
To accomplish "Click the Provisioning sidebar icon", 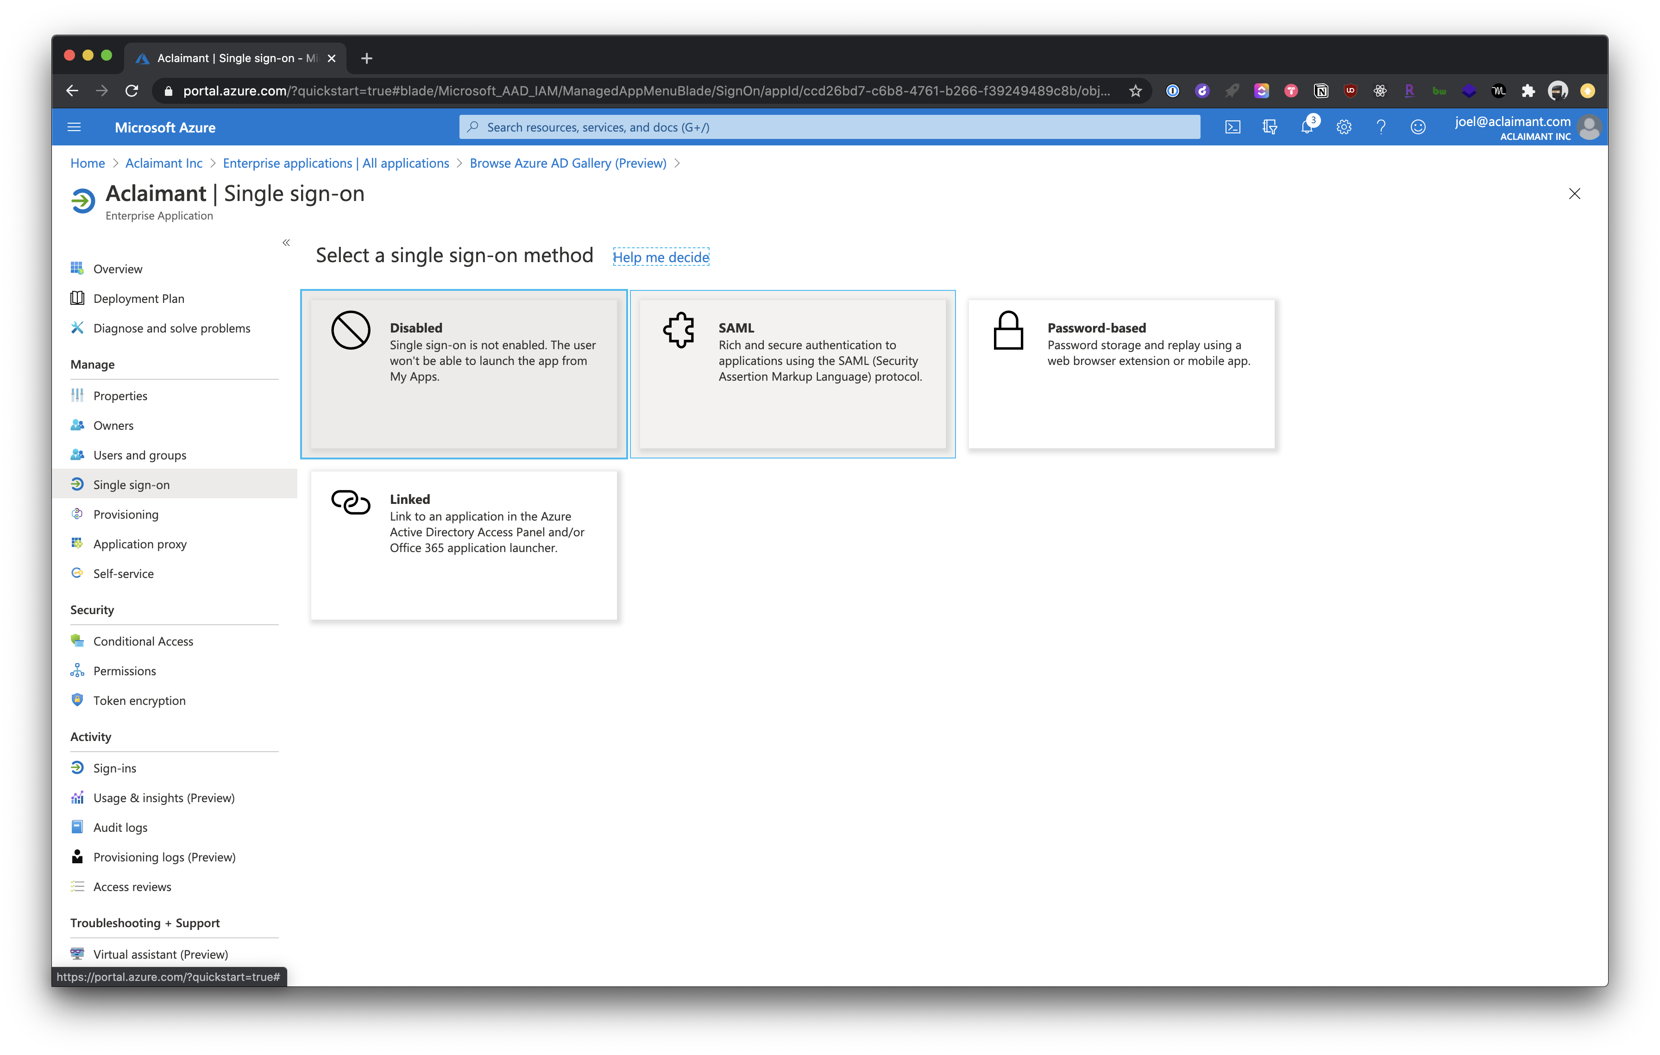I will 77,513.
